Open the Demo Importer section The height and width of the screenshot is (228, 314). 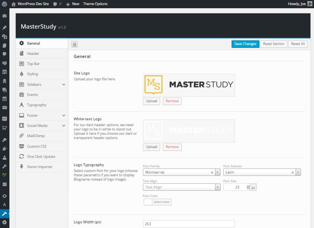[x=42, y=167]
